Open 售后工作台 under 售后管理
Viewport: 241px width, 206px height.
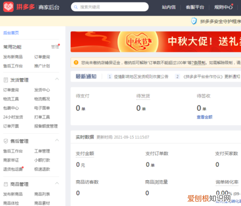tap(13, 151)
